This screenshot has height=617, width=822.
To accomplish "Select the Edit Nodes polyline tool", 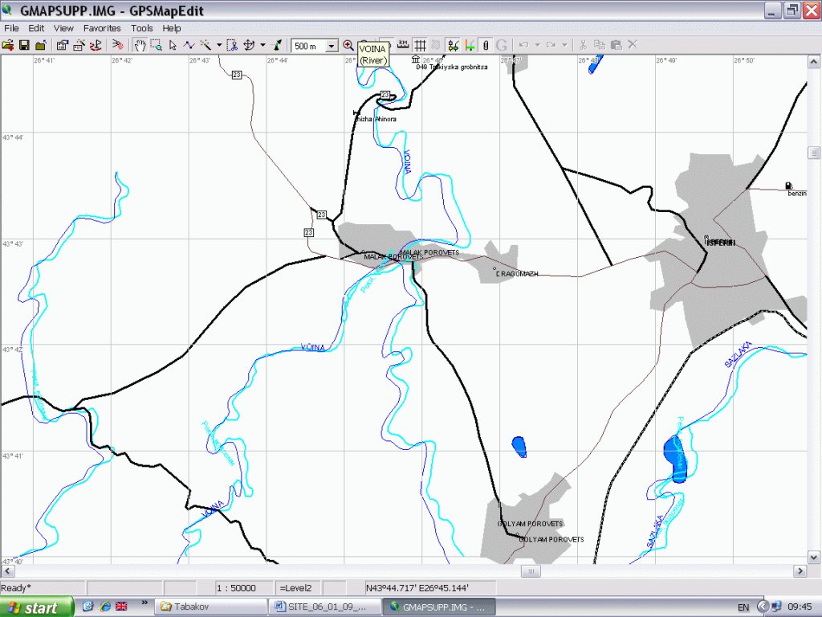I will [189, 46].
